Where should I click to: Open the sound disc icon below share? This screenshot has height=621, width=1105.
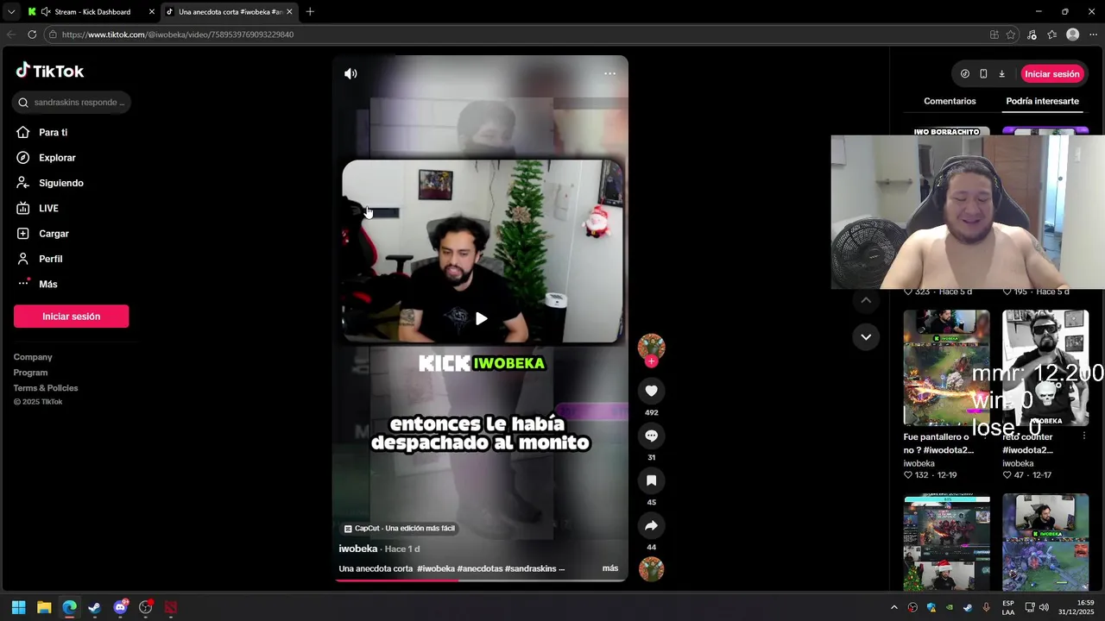651,569
